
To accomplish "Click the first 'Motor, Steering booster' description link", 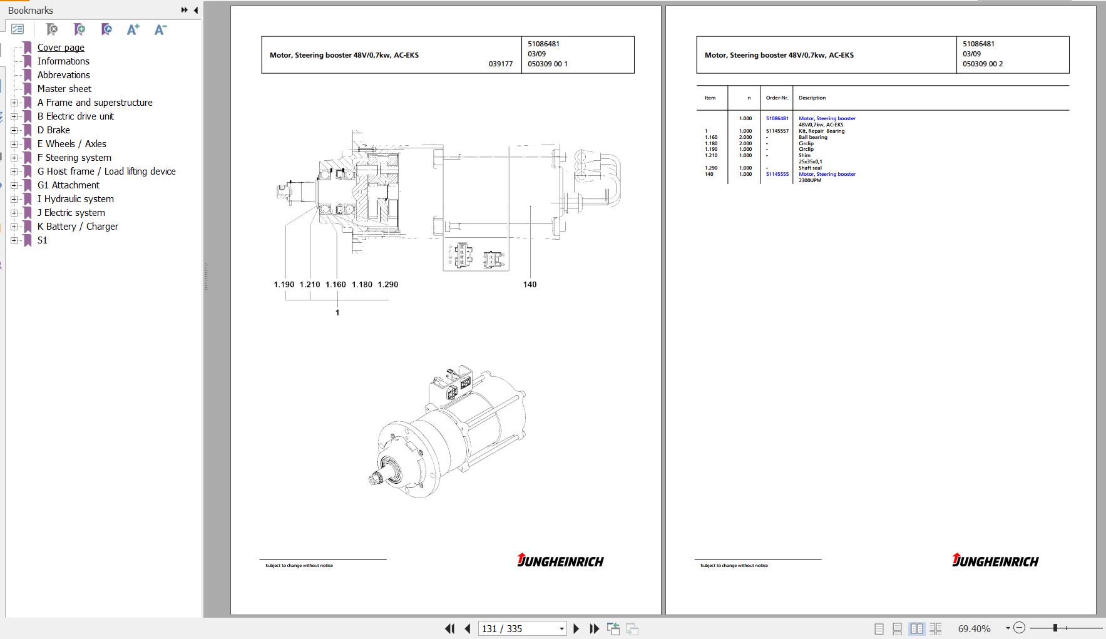I will click(x=827, y=118).
